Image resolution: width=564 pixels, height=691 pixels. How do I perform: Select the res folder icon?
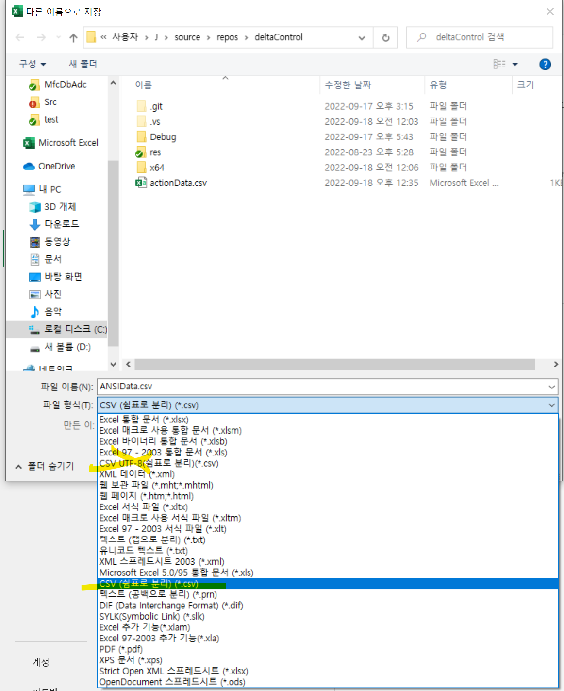tap(141, 152)
